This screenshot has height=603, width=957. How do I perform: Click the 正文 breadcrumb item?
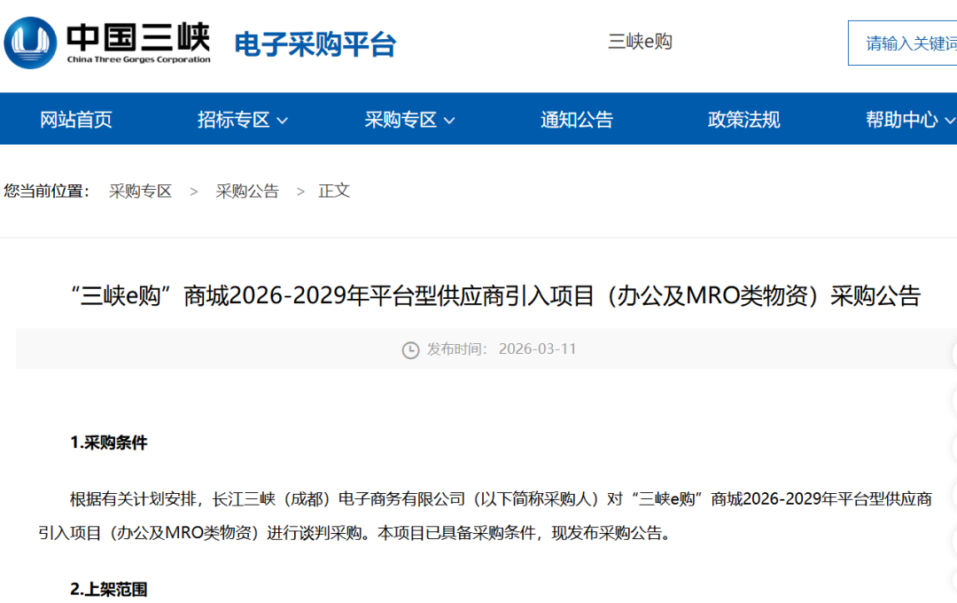coord(332,191)
